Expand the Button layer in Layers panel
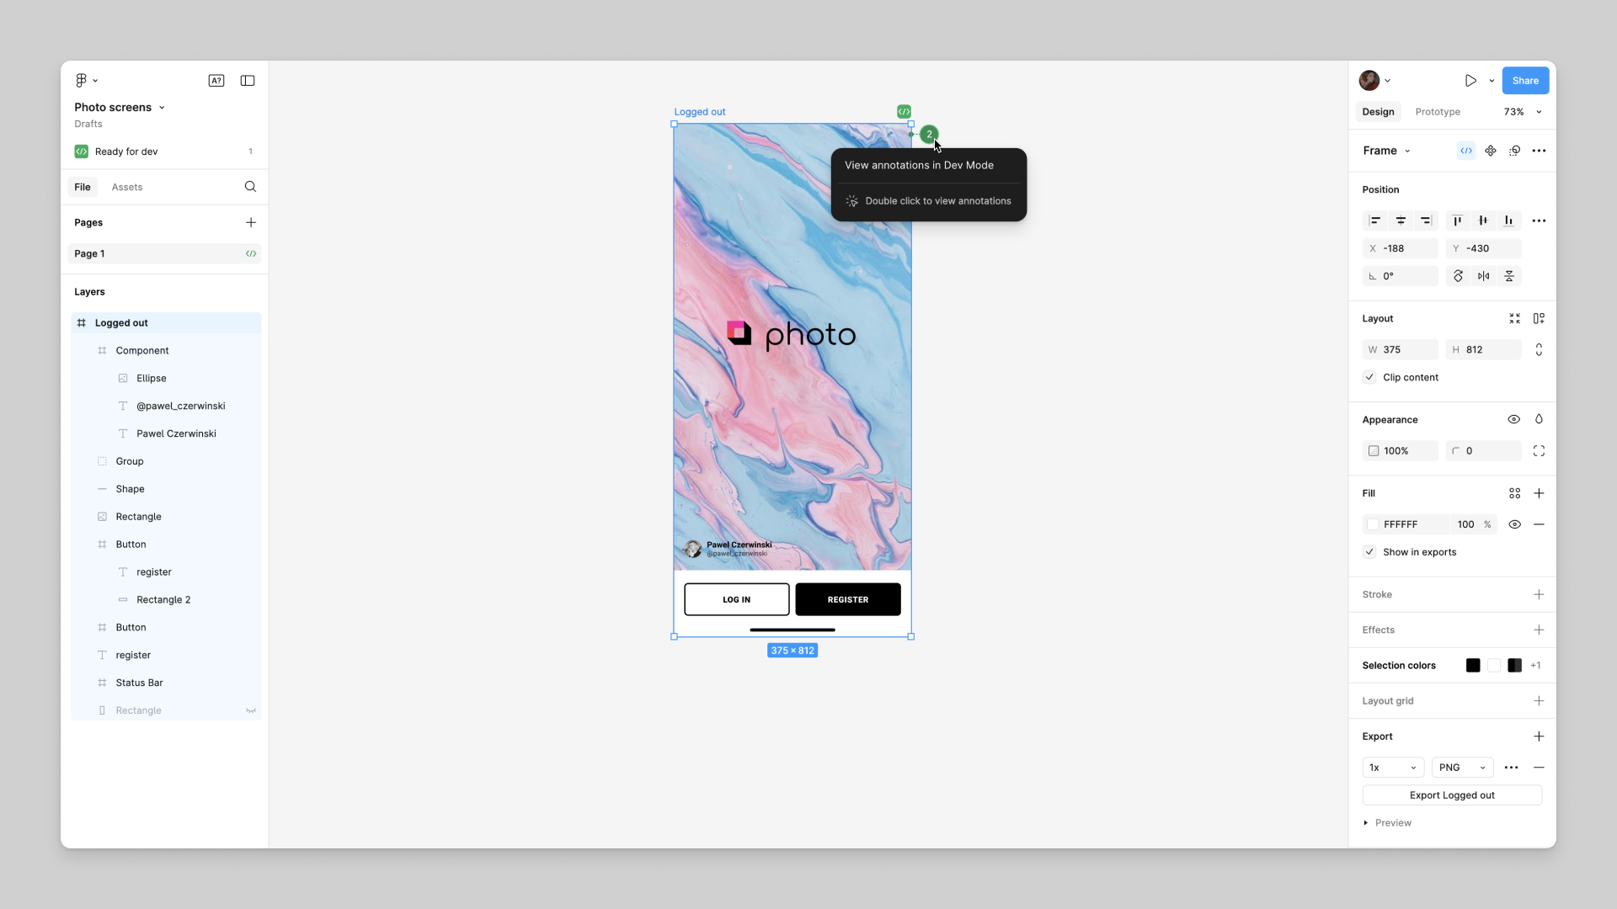This screenshot has width=1617, height=909. [87, 627]
